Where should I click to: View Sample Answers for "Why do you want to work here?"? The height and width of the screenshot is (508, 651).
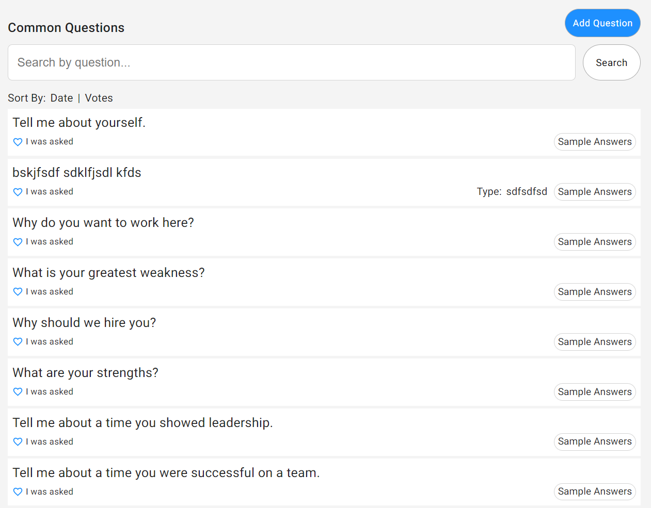click(x=594, y=242)
